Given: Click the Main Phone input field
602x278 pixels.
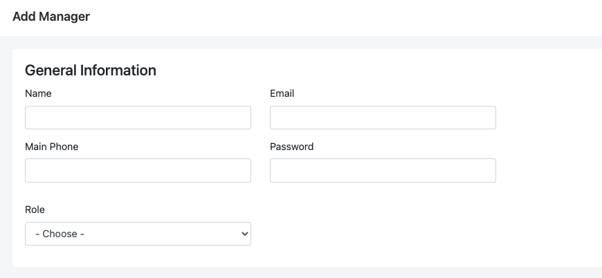Looking at the screenshot, I should click(x=138, y=170).
